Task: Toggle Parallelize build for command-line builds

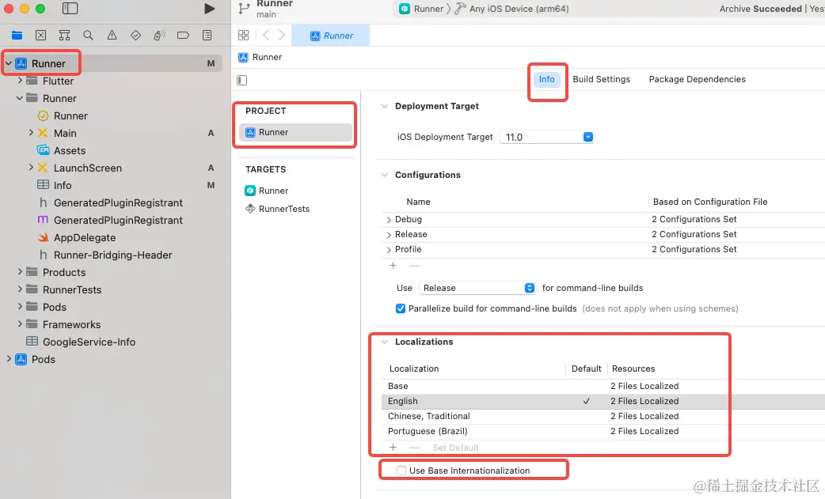Action: [x=401, y=308]
